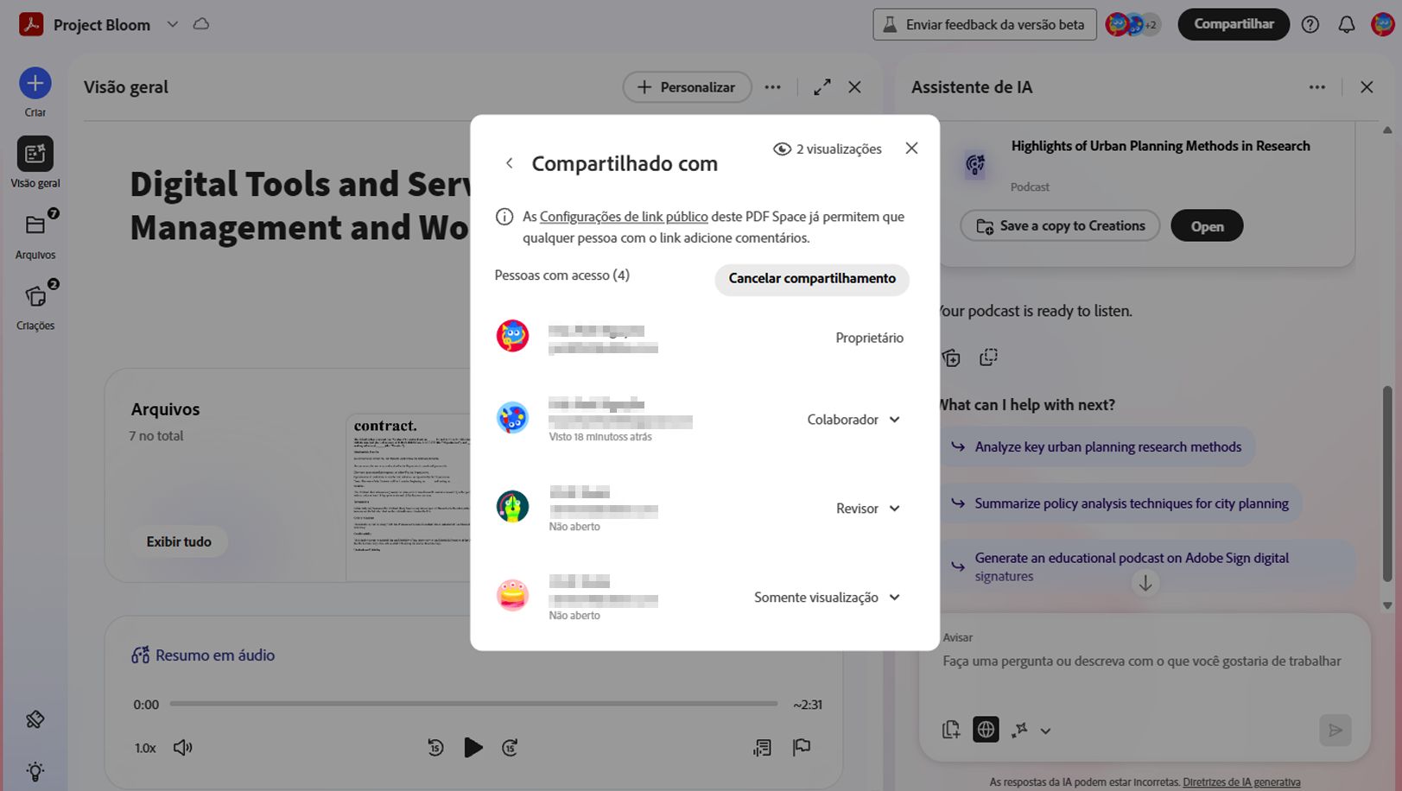Open the podcast with the Open button
Image resolution: width=1402 pixels, height=791 pixels.
(x=1207, y=226)
